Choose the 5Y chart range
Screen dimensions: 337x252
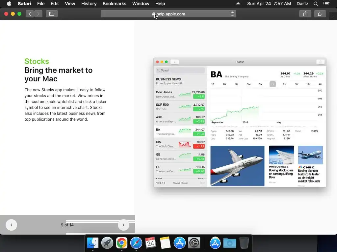[x=297, y=84]
